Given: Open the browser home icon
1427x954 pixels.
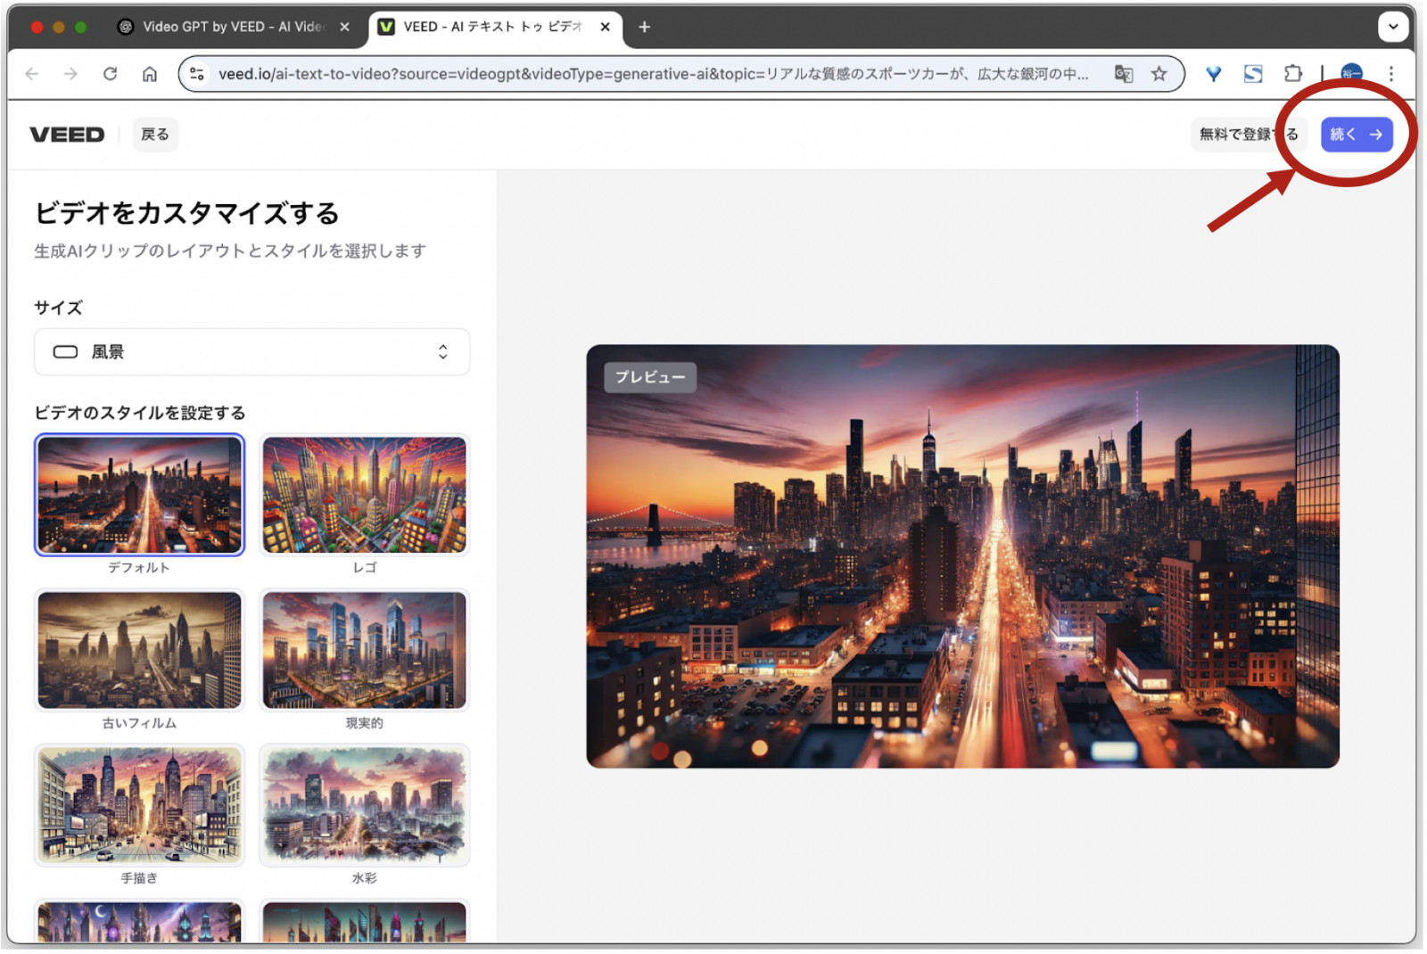Looking at the screenshot, I should pos(150,74).
